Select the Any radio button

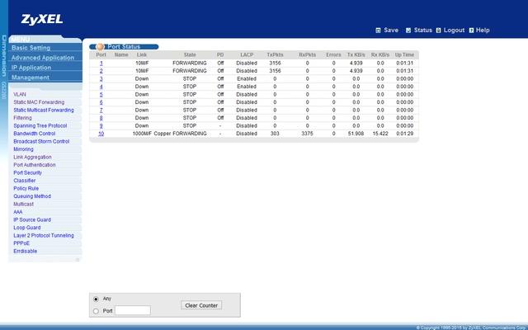pyautogui.click(x=96, y=299)
